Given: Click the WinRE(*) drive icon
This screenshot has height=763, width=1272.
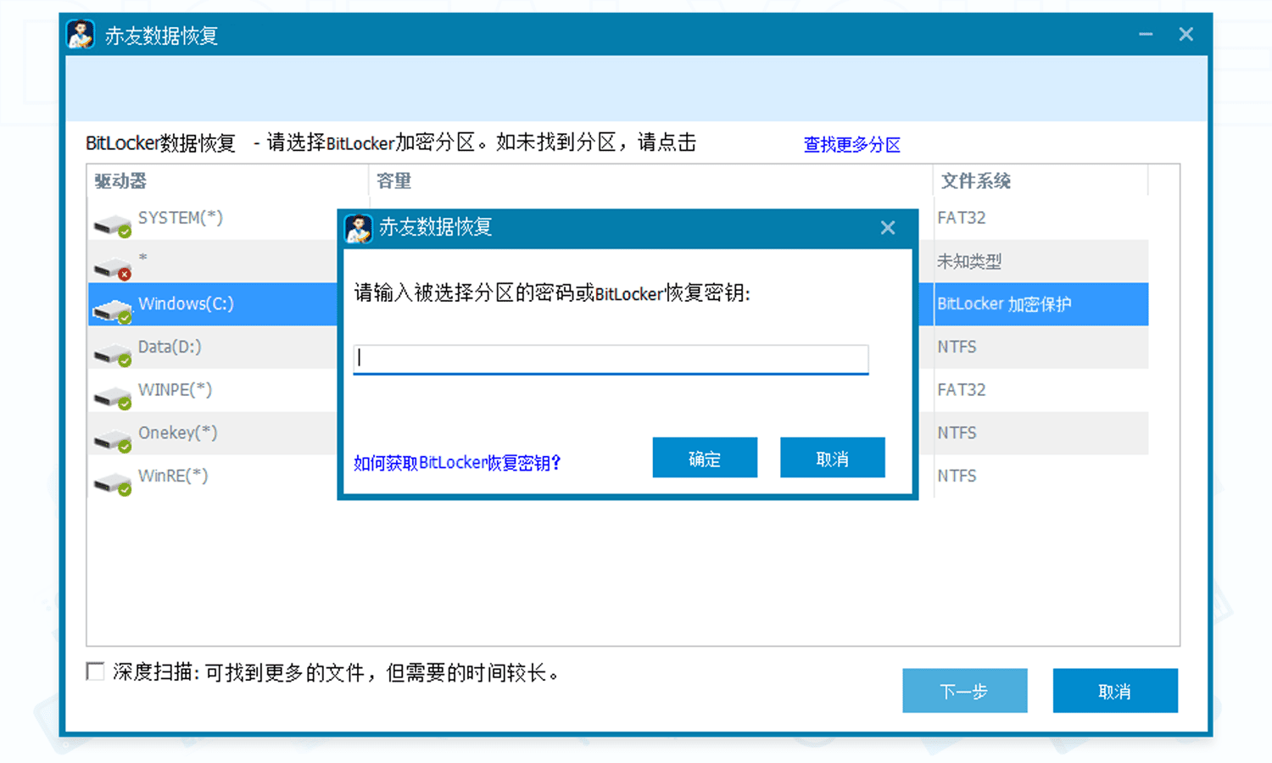Looking at the screenshot, I should point(112,484).
